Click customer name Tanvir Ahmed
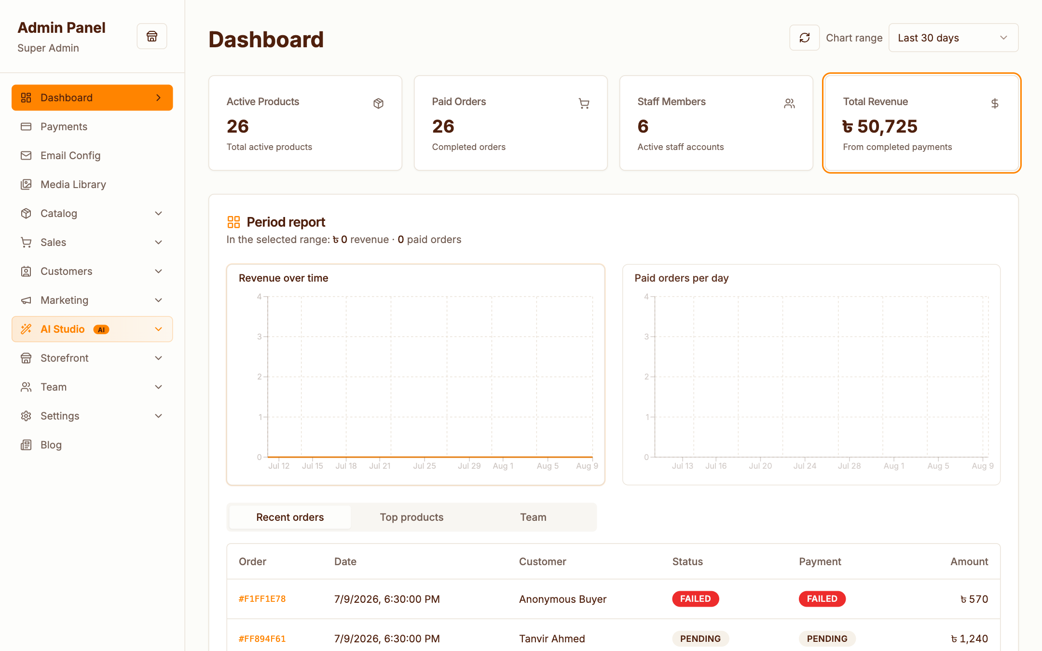Screen dimensions: 1042x651 click(x=552, y=638)
